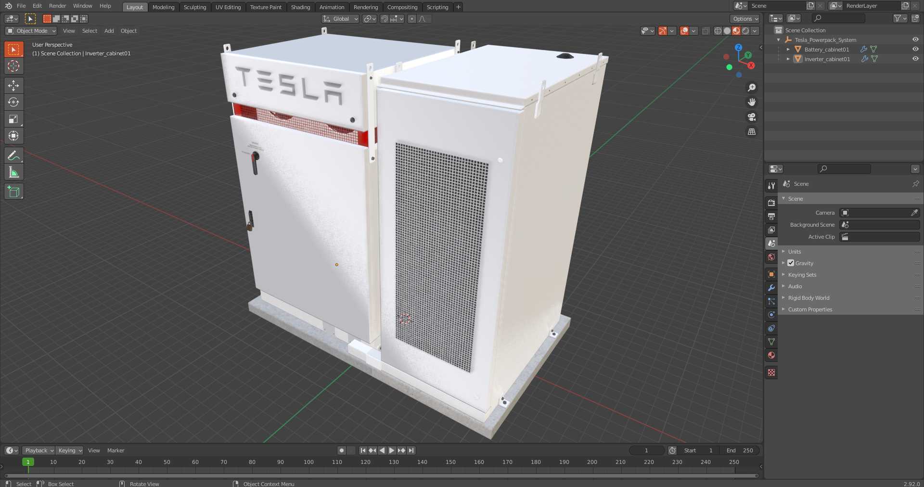Click the current frame marker at 1
Viewport: 924px width, 487px height.
point(28,462)
